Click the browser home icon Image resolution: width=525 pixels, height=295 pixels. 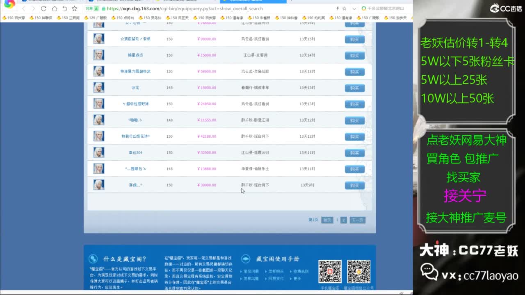click(55, 8)
